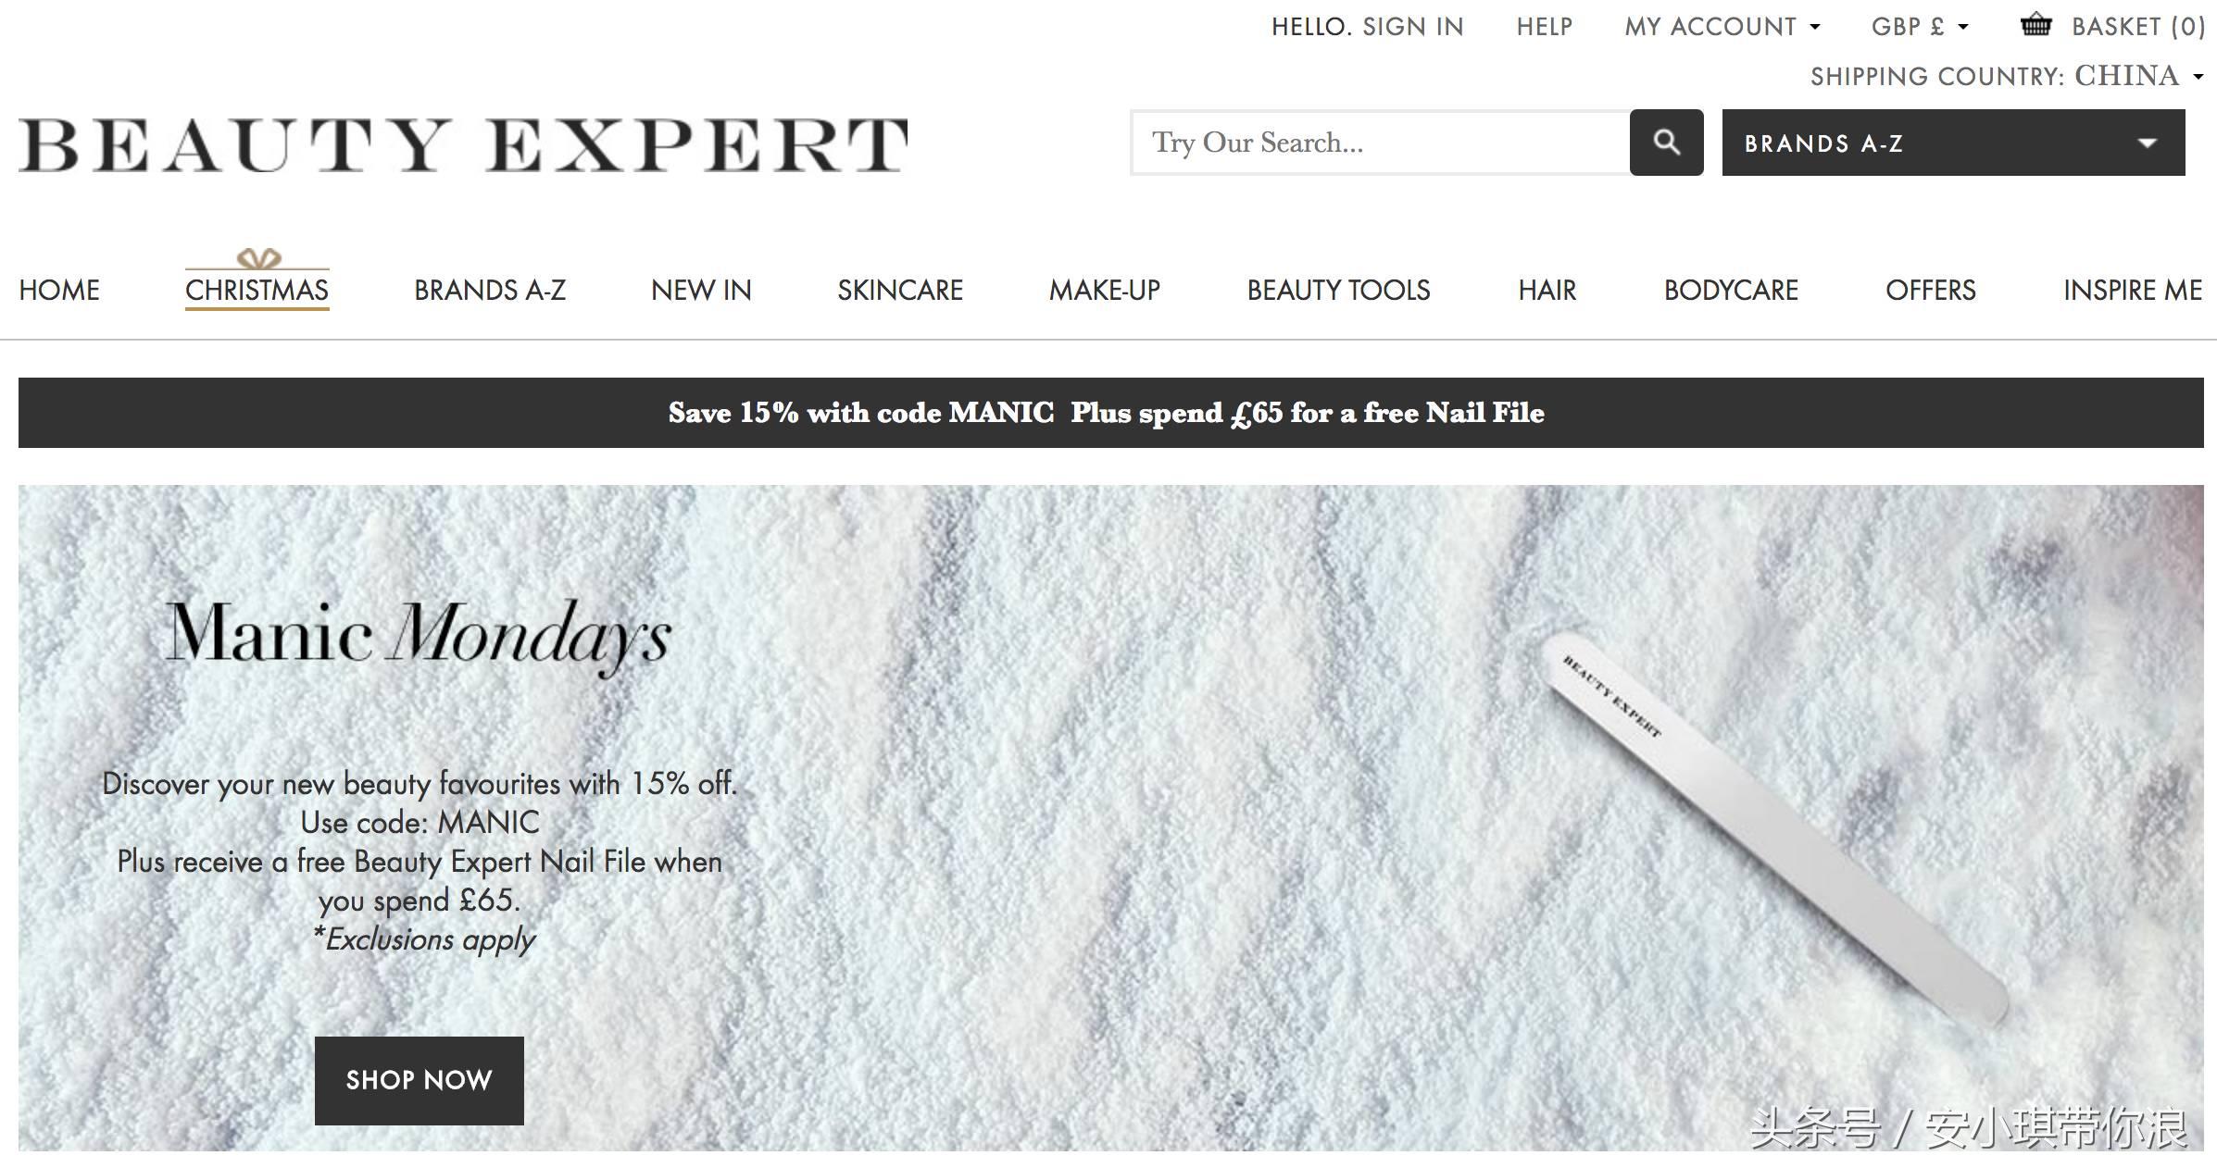Click the Save 15% MANIC promo banner
This screenshot has height=1168, width=2217.
point(1110,413)
